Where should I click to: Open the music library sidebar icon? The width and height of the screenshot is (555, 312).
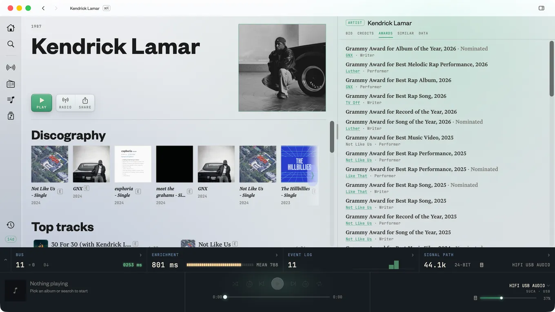[x=11, y=116]
